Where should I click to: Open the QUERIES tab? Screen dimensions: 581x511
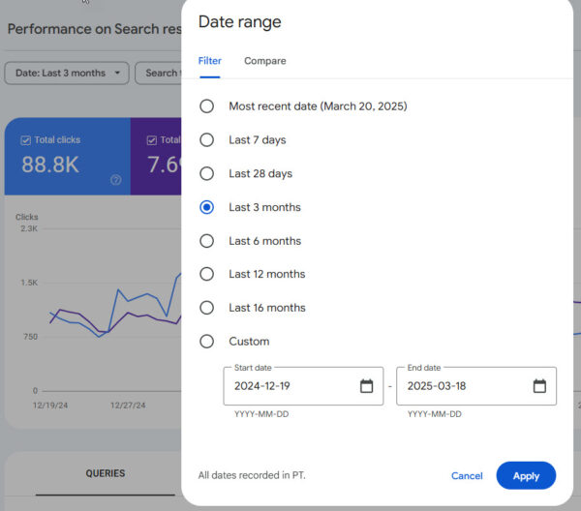coord(106,473)
